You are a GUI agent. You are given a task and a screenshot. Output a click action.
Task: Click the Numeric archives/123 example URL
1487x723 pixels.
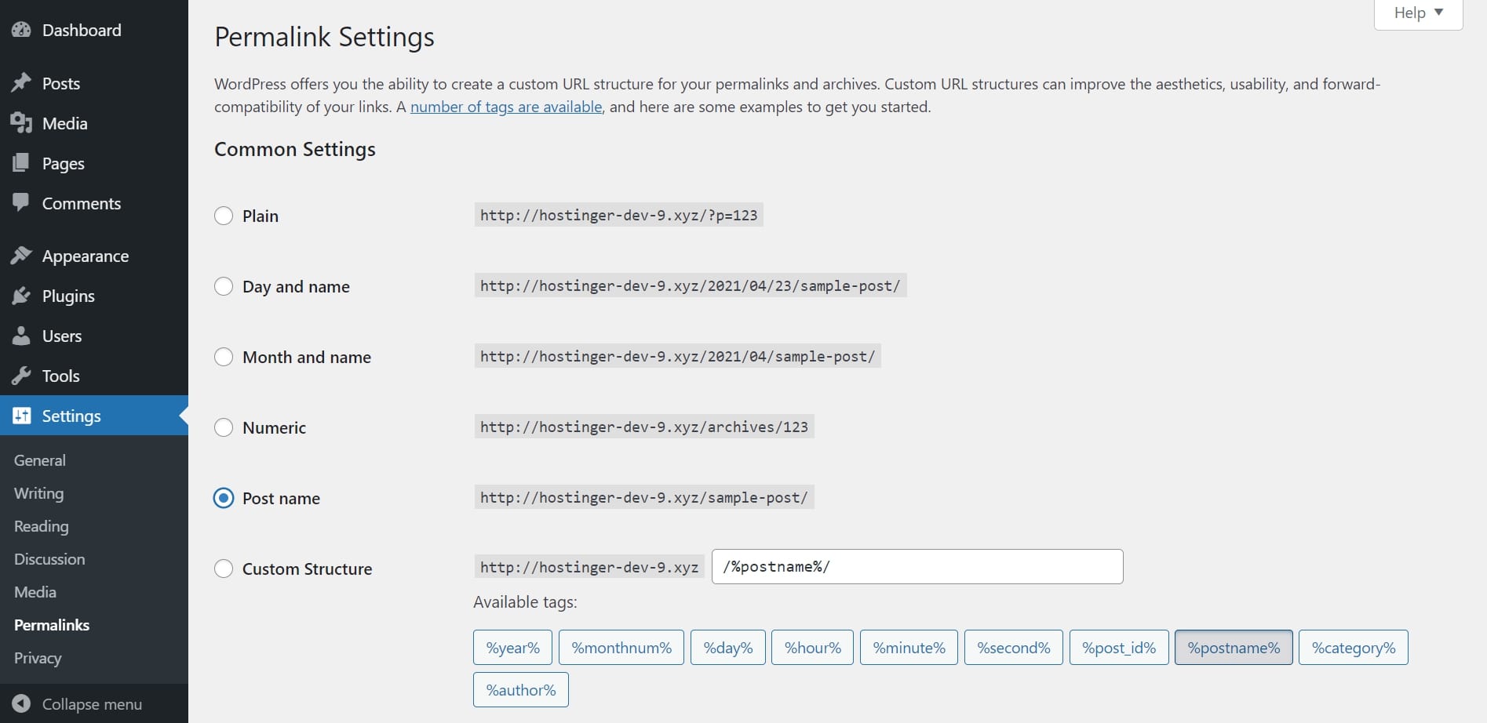[644, 427]
